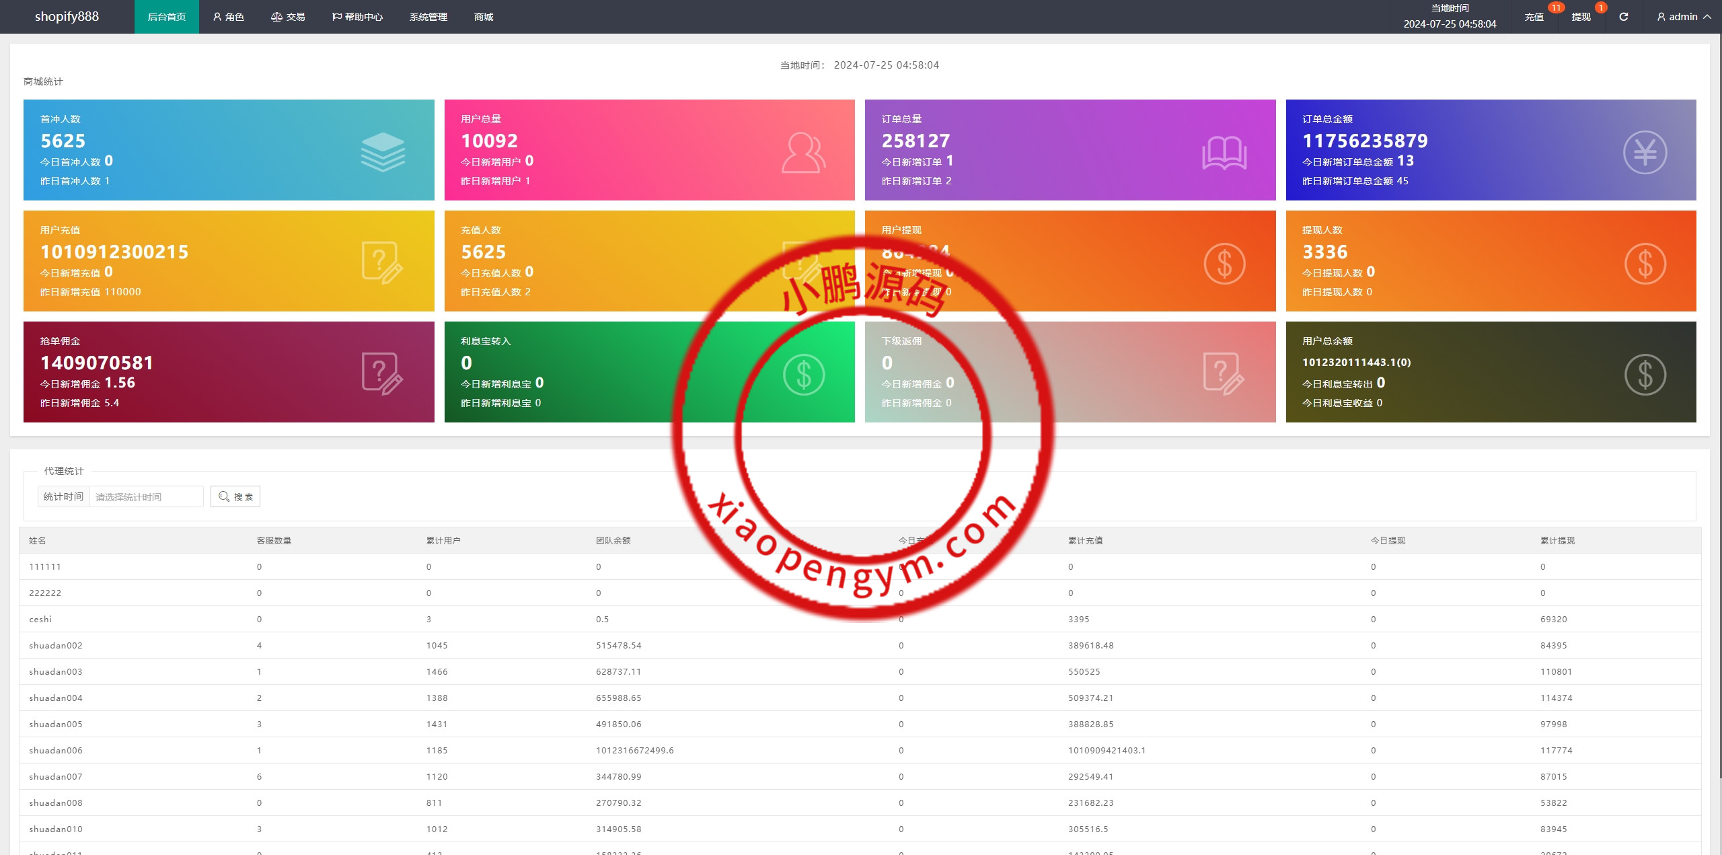Open the 帮助中心 menu
The width and height of the screenshot is (1722, 855).
pos(357,17)
